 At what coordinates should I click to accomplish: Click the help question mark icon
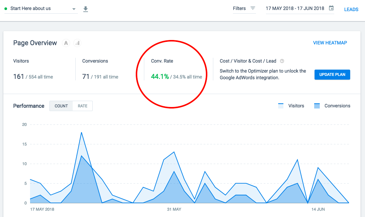coord(282,61)
